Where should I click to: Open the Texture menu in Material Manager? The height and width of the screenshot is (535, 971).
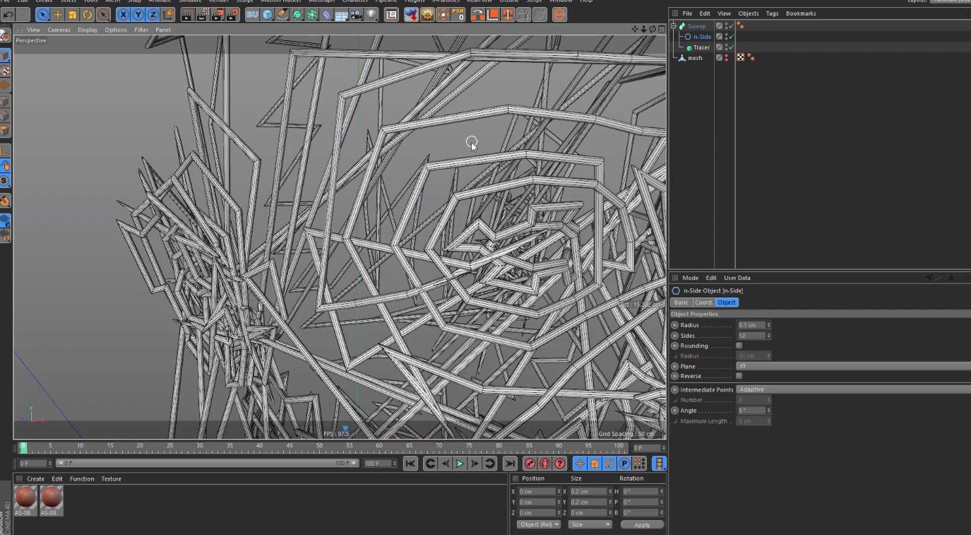111,478
